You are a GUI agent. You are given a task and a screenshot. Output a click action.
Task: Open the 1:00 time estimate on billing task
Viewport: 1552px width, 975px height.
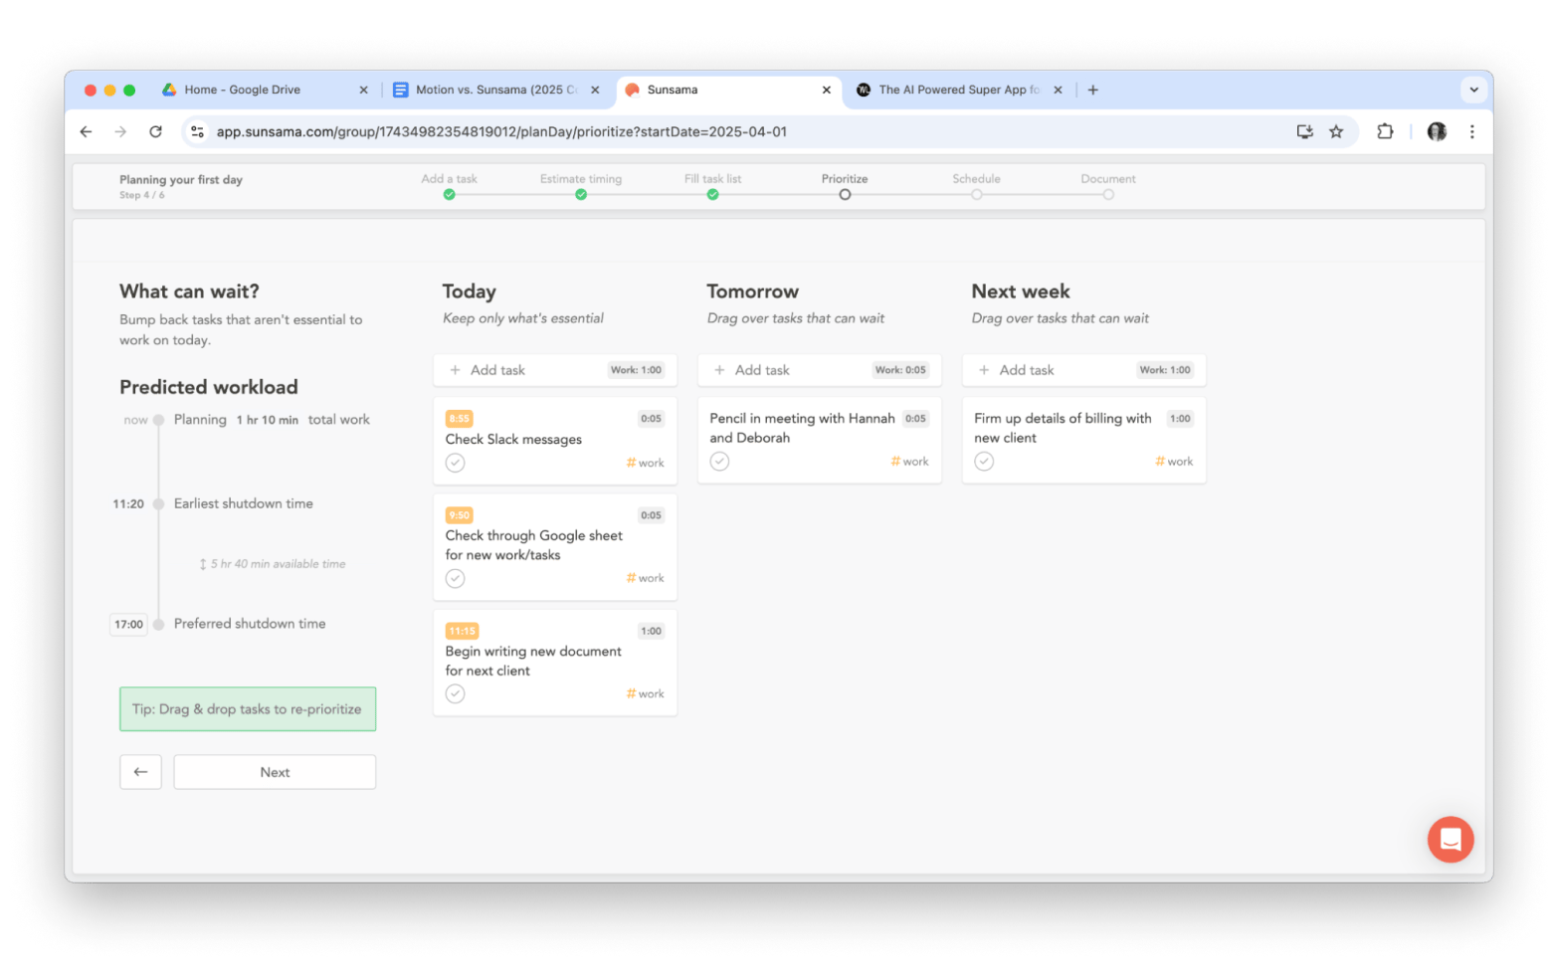1180,419
